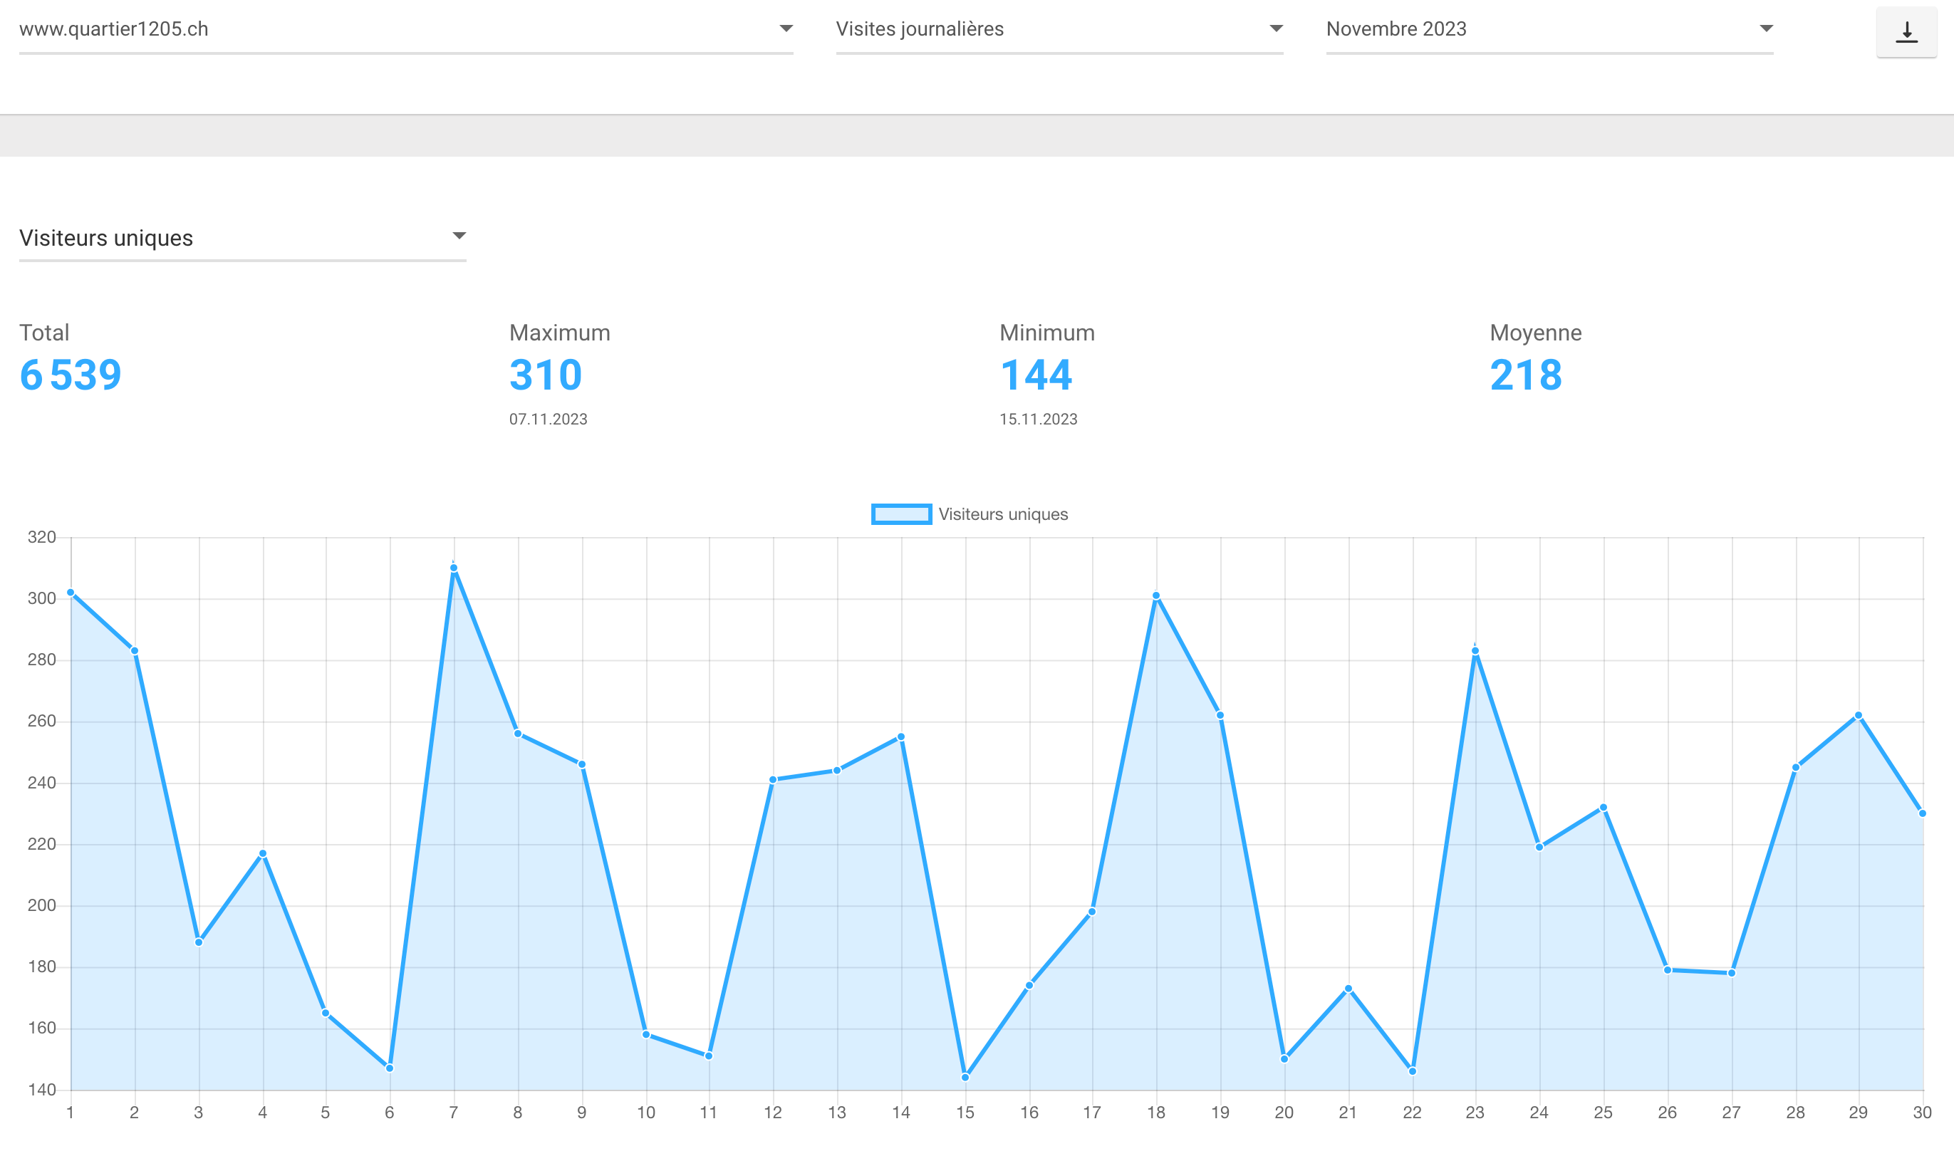
Task: Select the chart data point for day 14
Action: [900, 737]
